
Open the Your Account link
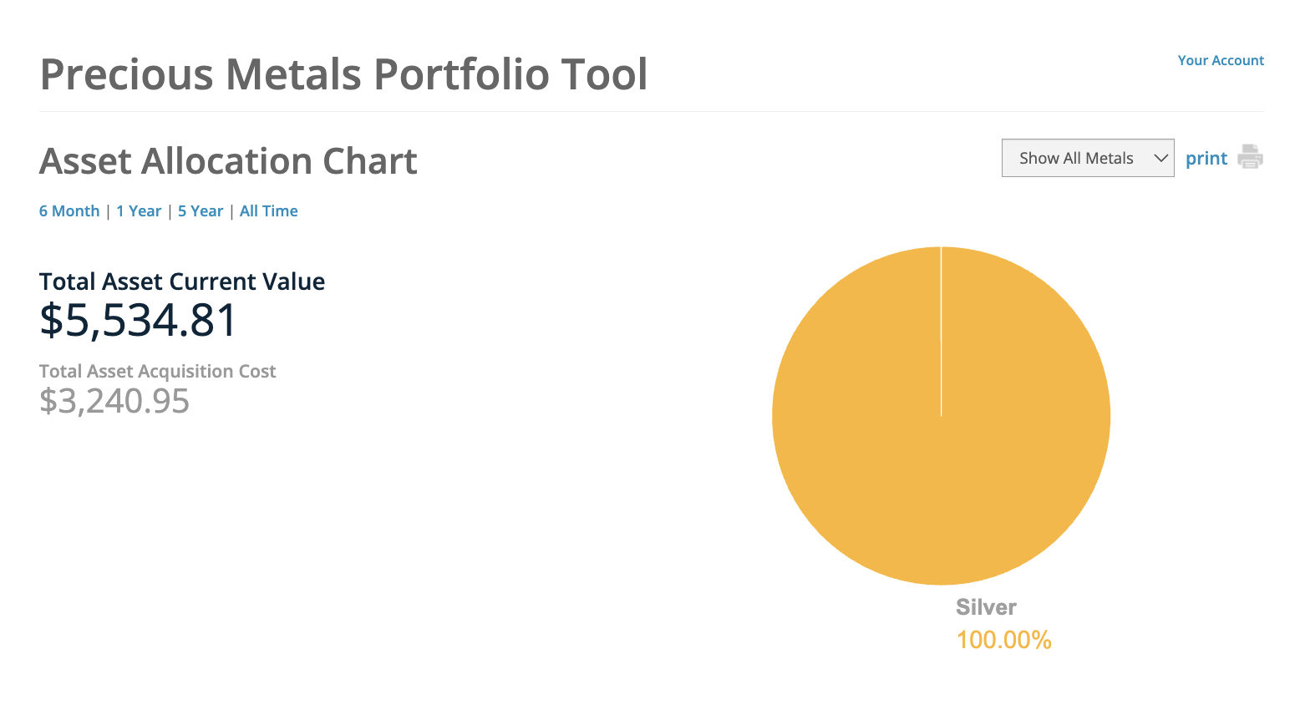[x=1221, y=60]
